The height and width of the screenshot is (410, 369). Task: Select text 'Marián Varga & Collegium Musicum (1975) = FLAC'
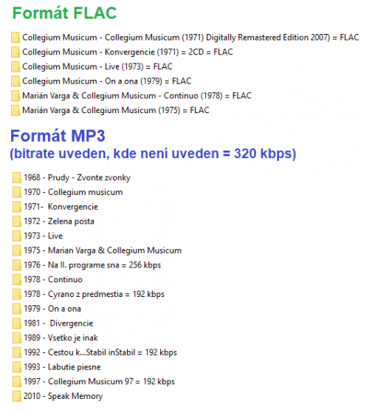click(x=116, y=110)
